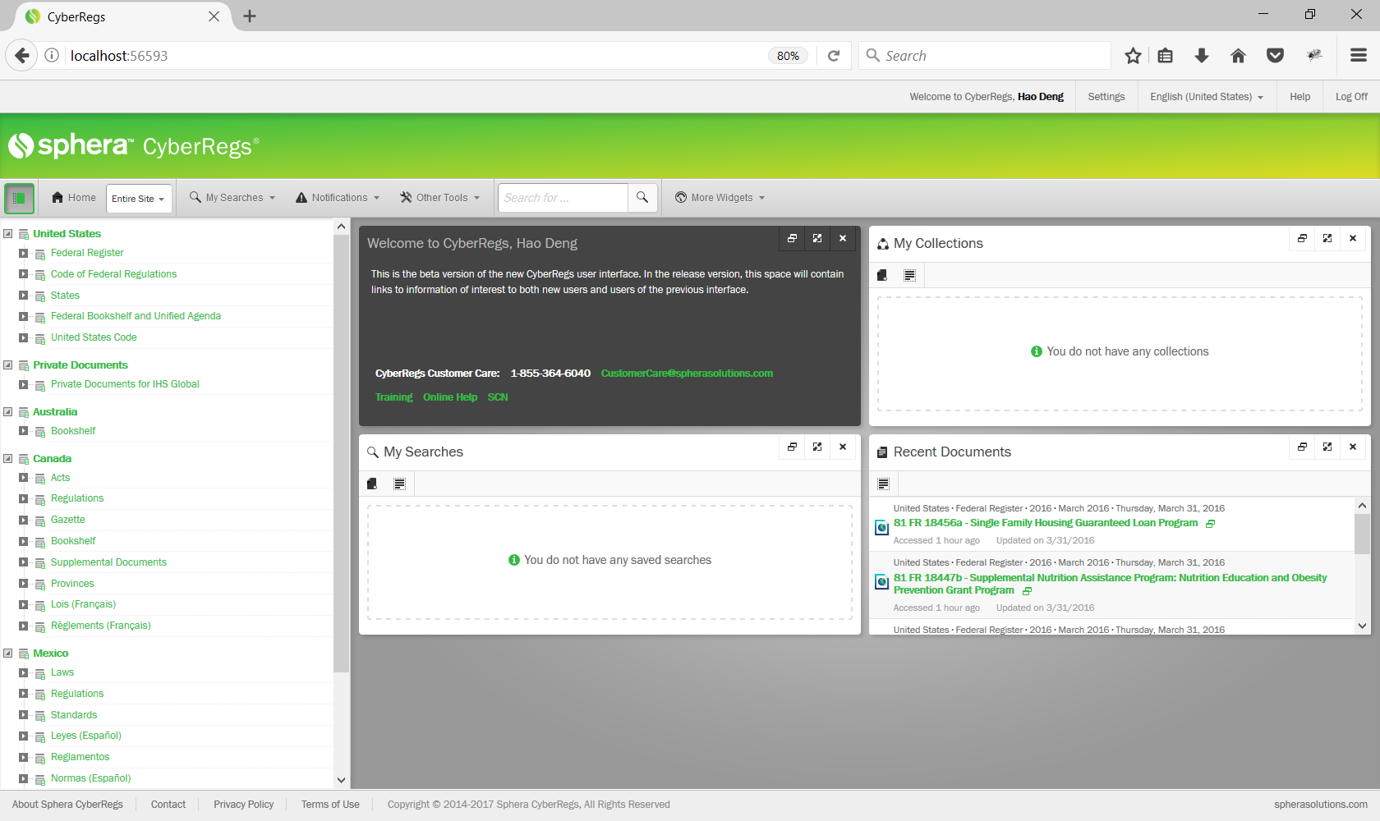Image resolution: width=1380 pixels, height=821 pixels.
Task: Open the Mexico Standards item
Action: [74, 715]
